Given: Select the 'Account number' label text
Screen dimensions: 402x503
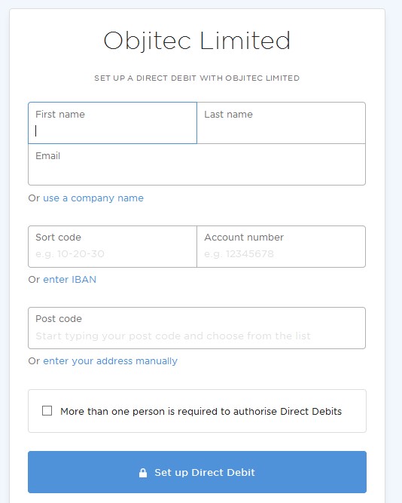Looking at the screenshot, I should [244, 238].
